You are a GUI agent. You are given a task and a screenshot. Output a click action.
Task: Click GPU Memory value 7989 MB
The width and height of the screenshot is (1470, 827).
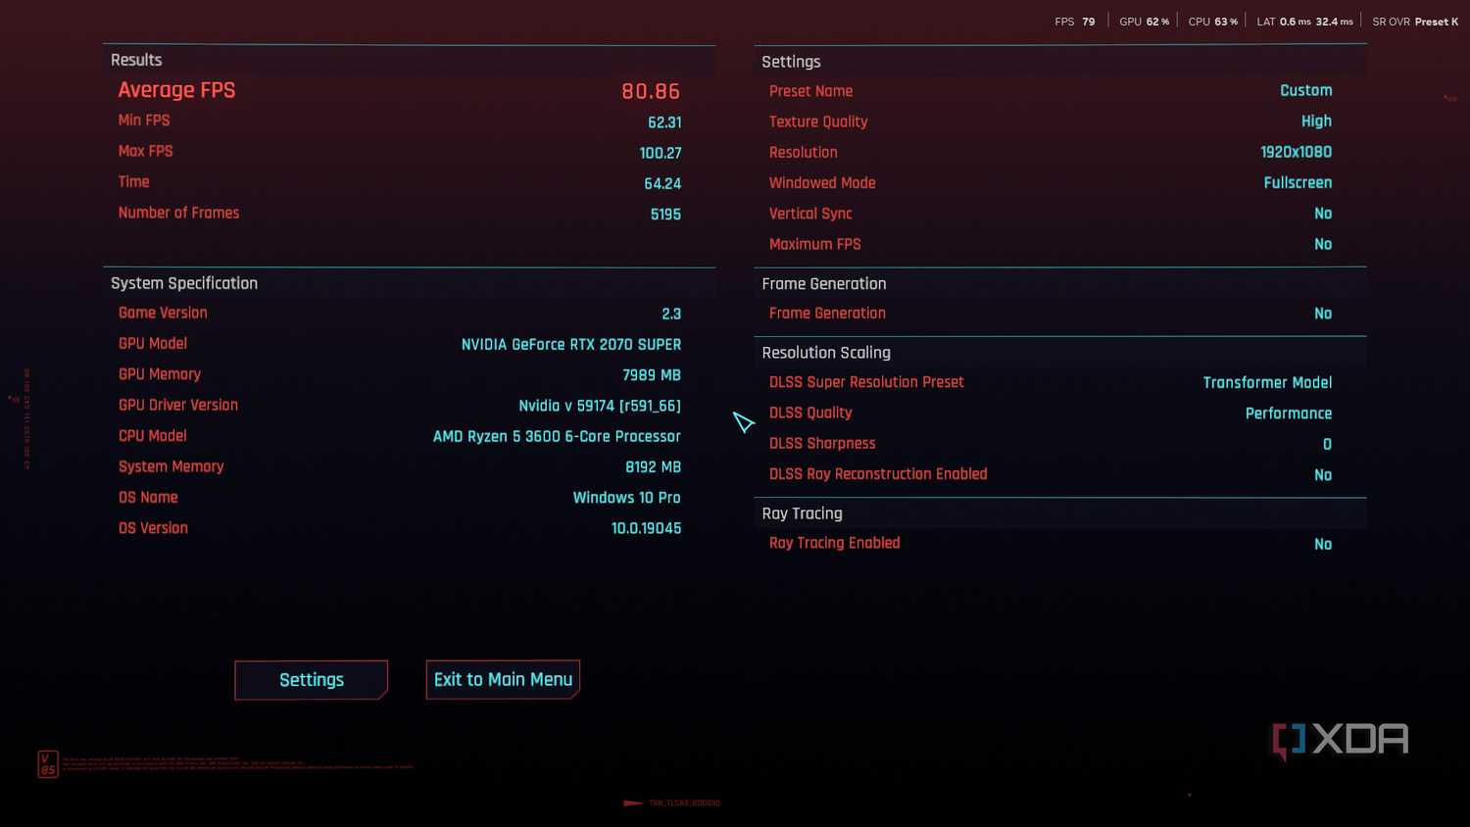[652, 375]
